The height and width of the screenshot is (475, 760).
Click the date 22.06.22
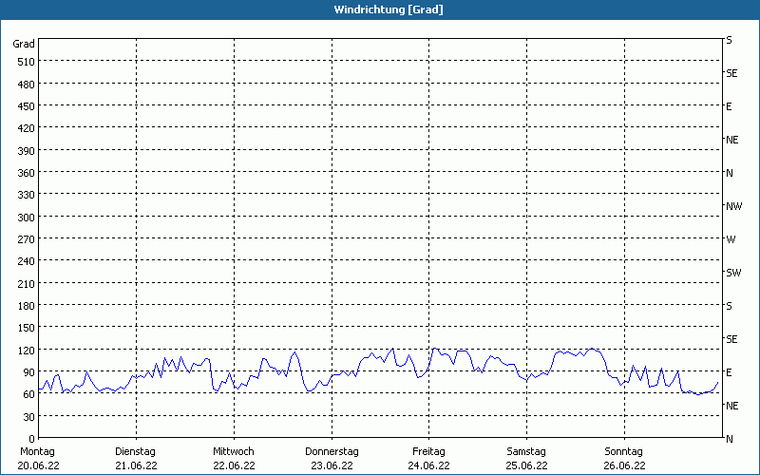point(234,466)
